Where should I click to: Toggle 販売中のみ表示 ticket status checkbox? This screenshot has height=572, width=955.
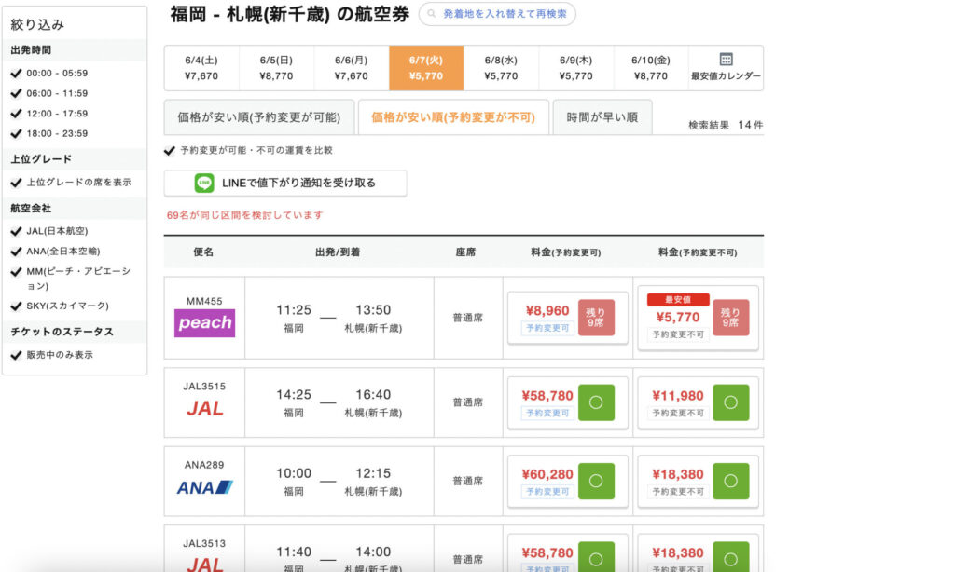click(x=17, y=355)
